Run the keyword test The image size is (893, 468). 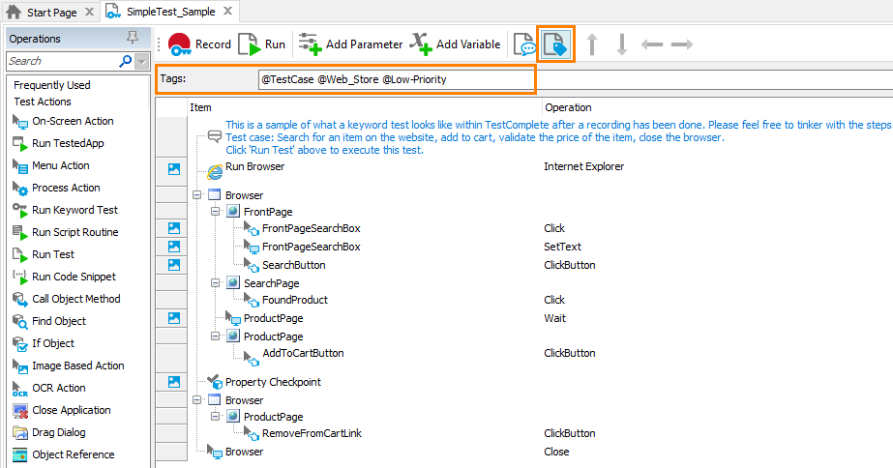pos(262,44)
